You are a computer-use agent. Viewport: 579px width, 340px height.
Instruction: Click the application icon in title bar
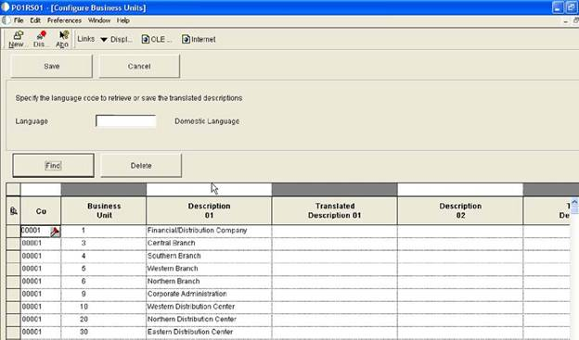pyautogui.click(x=5, y=7)
